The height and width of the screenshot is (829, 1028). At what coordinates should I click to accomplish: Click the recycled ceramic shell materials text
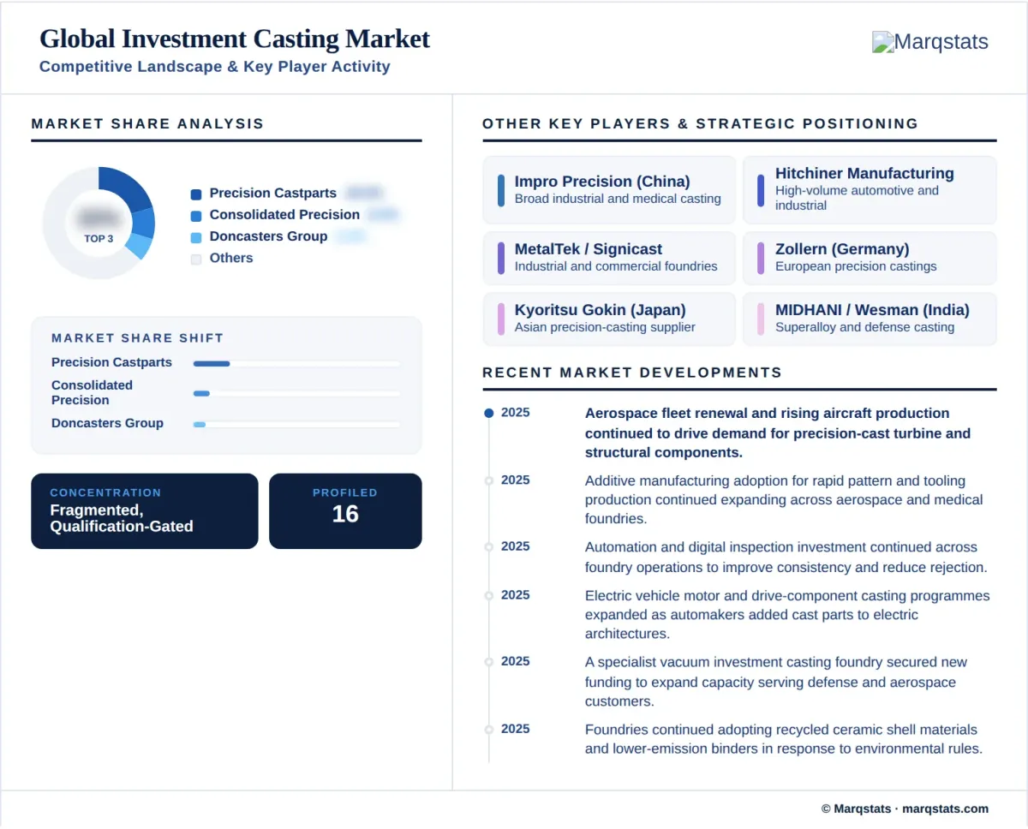[783, 739]
